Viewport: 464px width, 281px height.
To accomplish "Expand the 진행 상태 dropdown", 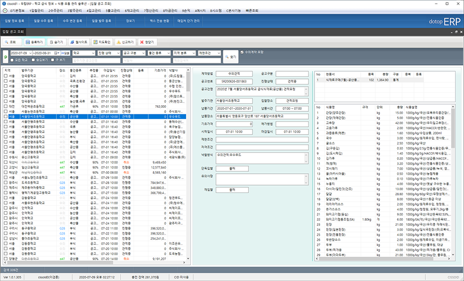I will coord(109,53).
